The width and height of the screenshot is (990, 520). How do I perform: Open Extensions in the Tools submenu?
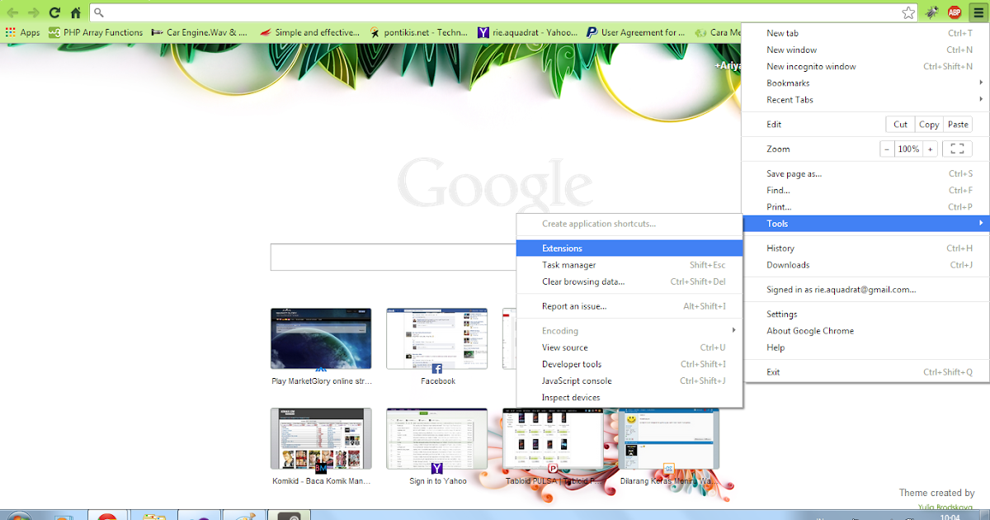pos(629,248)
